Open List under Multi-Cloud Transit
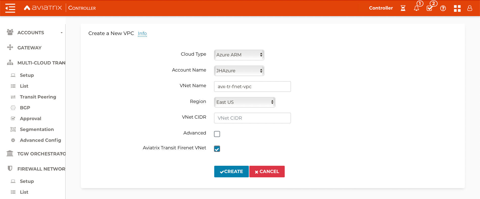Screen dimensions: 480x199 pos(24,86)
